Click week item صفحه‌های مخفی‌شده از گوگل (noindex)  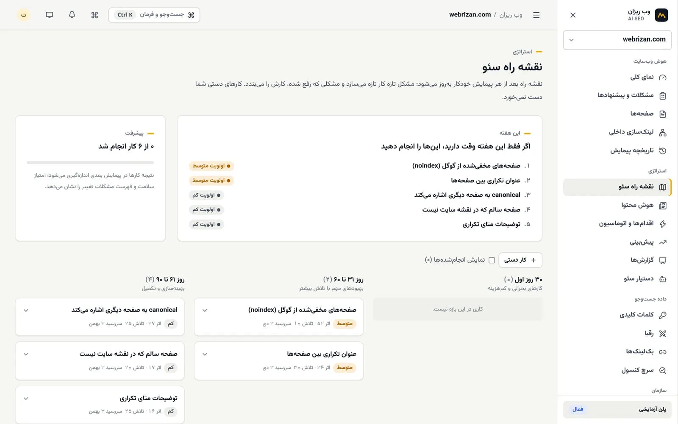tap(466, 166)
